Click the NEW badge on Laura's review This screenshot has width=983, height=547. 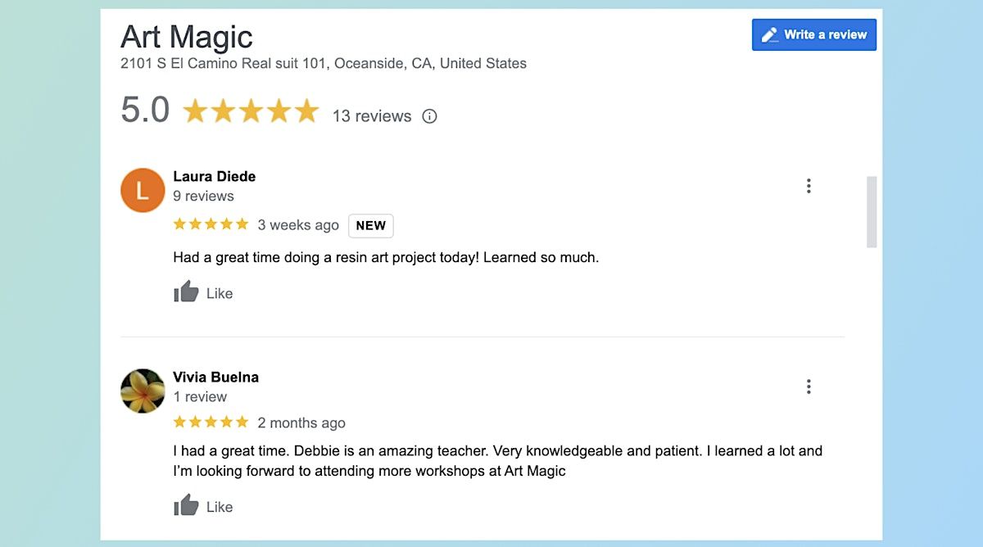click(x=371, y=225)
